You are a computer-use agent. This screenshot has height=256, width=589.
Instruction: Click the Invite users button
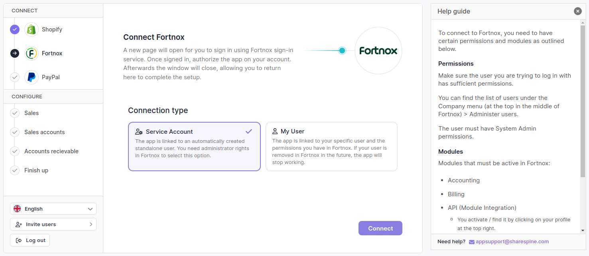click(x=53, y=224)
